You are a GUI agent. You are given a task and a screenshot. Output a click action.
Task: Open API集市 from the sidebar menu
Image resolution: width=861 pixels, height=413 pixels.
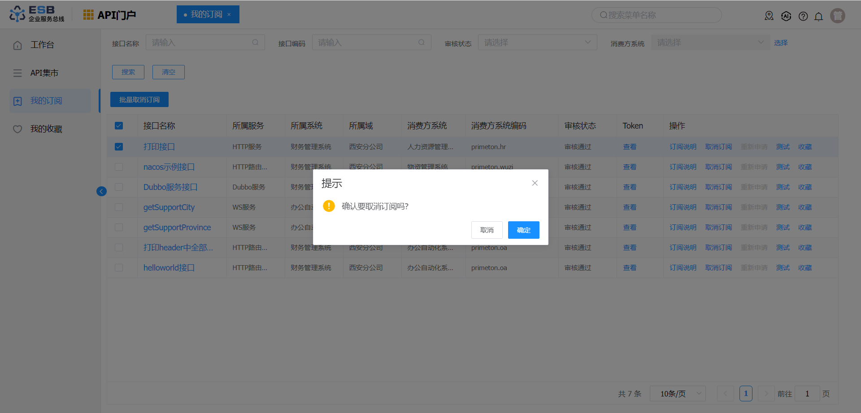[x=44, y=73]
